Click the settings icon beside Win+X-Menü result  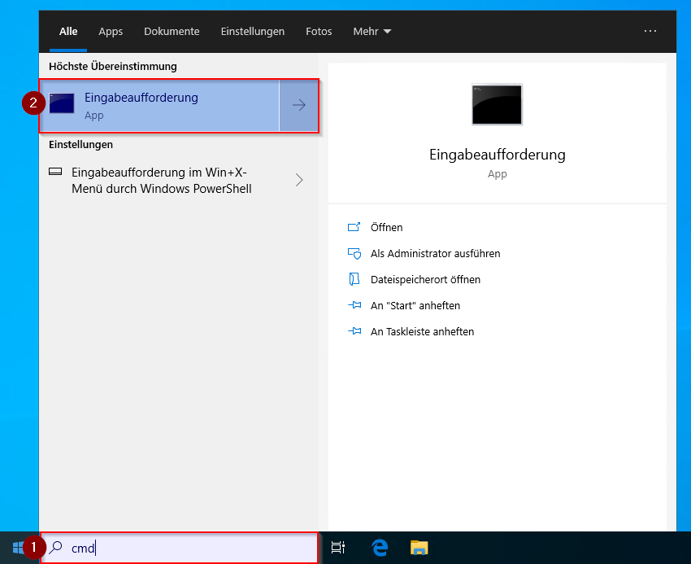click(x=55, y=173)
